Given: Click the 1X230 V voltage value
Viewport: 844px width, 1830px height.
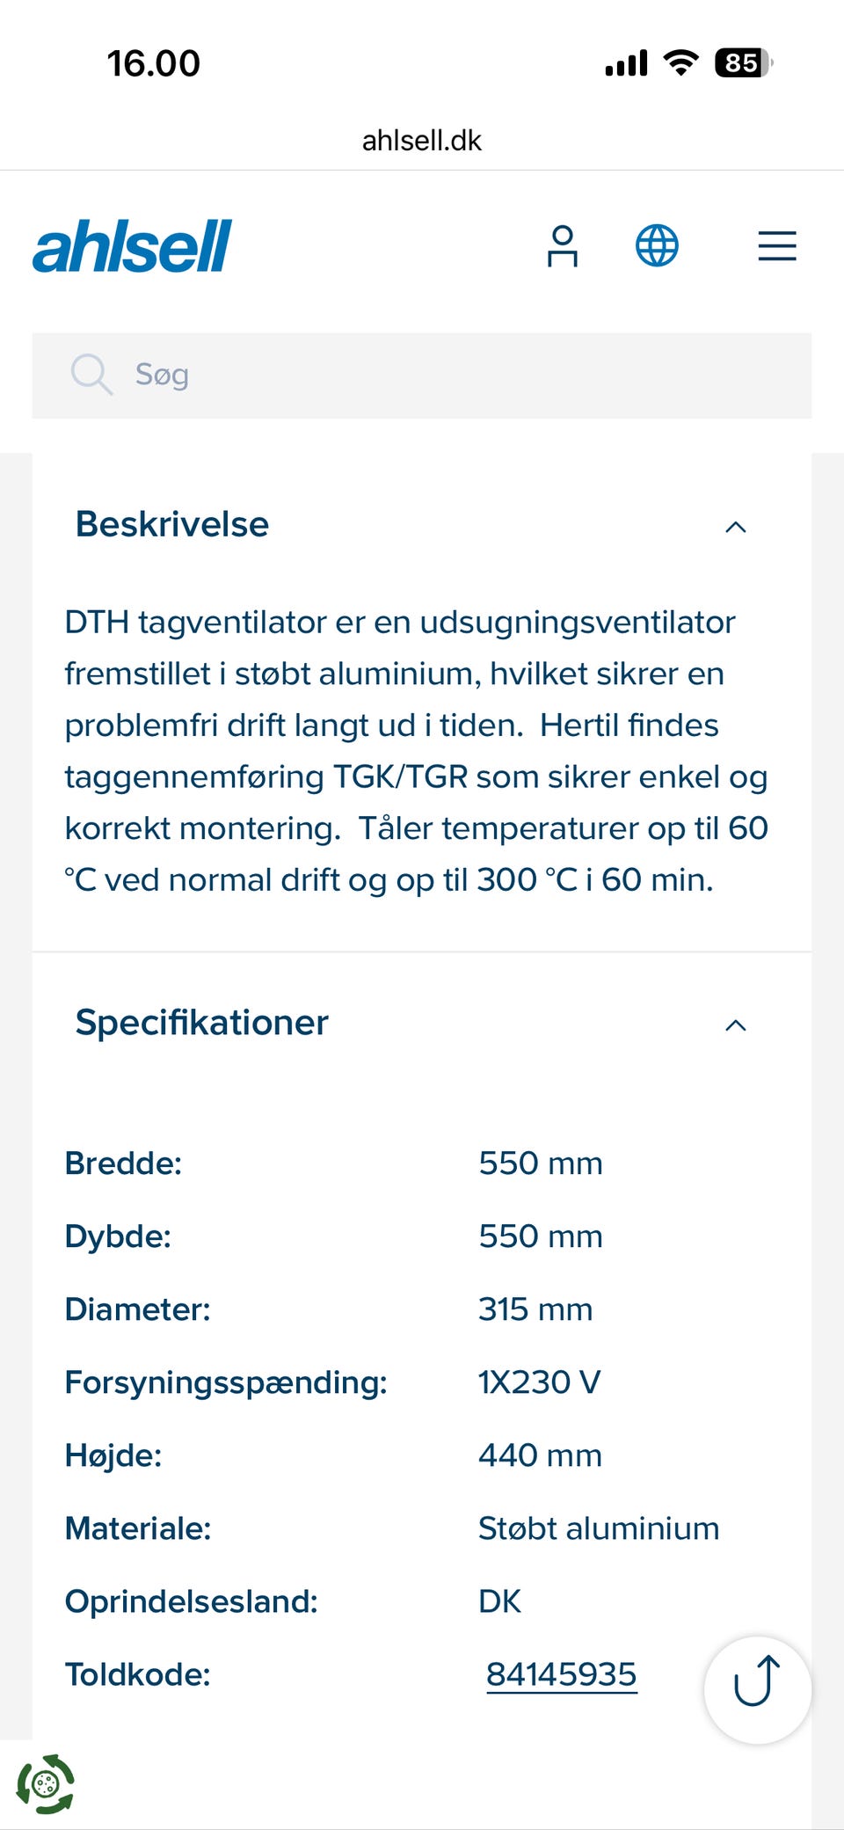Looking at the screenshot, I should 540,1382.
